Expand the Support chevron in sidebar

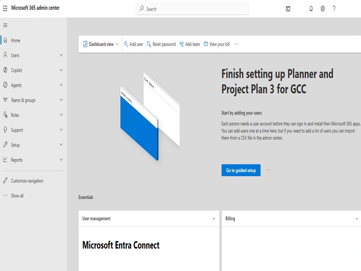pyautogui.click(x=61, y=130)
